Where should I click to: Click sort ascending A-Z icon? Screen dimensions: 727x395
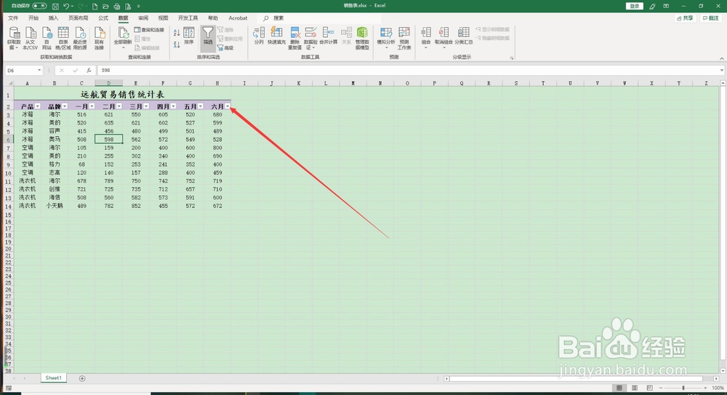(x=177, y=33)
